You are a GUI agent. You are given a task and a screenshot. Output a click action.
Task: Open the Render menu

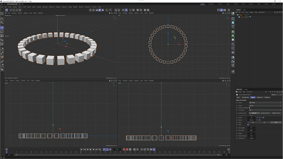click(75, 7)
